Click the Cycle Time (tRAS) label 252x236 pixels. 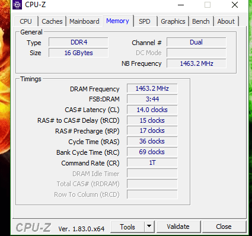pyautogui.click(x=94, y=142)
